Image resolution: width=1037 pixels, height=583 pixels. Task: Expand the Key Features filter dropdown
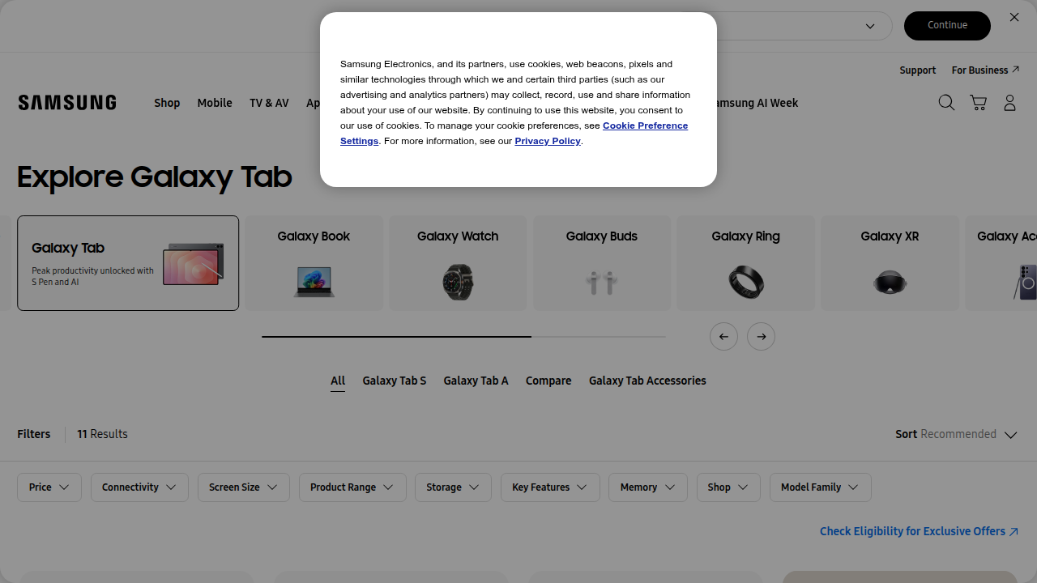pyautogui.click(x=550, y=487)
